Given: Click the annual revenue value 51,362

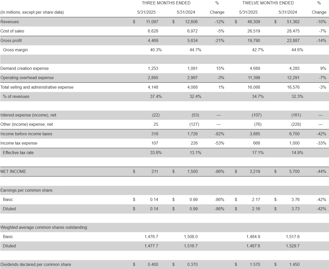Looking at the screenshot, I should pyautogui.click(x=293, y=22).
